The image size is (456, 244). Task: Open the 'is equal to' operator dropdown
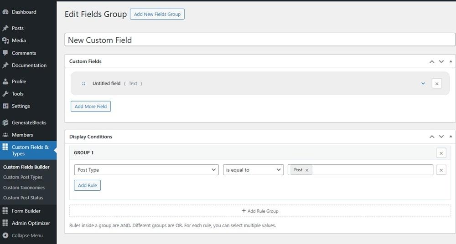253,170
